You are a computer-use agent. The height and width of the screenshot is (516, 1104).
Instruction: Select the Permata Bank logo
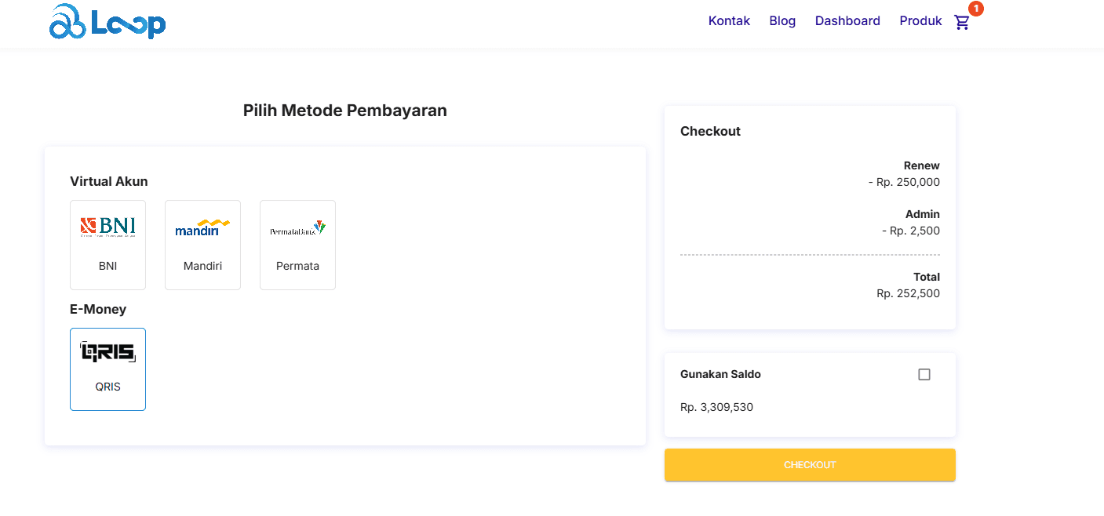[x=297, y=227]
